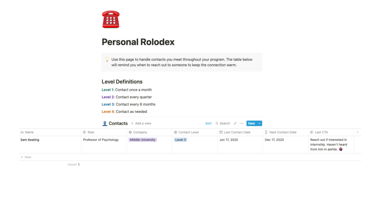The width and height of the screenshot is (368, 198).
Task: Click Add a view
Action: pyautogui.click(x=141, y=124)
